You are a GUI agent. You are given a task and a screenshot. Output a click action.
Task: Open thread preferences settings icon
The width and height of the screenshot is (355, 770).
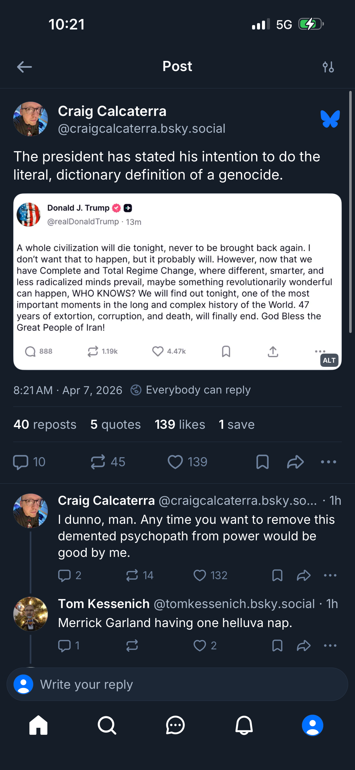coord(328,67)
